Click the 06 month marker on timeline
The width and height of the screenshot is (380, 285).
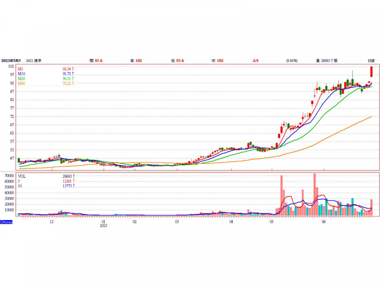coord(324,222)
